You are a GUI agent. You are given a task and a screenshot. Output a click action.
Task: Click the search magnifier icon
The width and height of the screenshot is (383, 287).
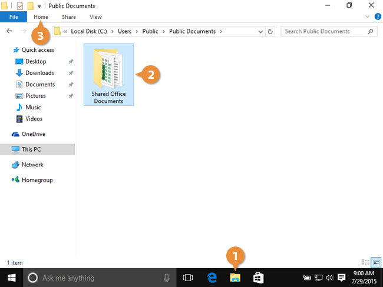[370, 31]
